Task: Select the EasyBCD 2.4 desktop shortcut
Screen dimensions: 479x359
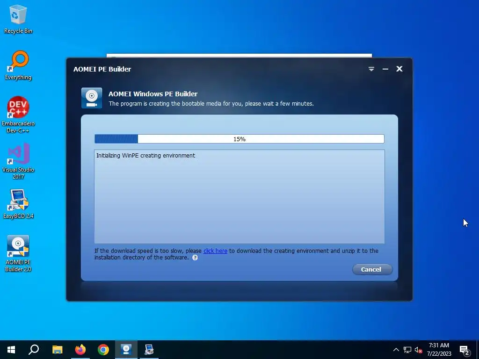Action: click(18, 204)
